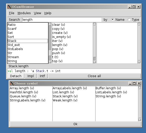Click the Search field containing 'length'

coord(62,20)
